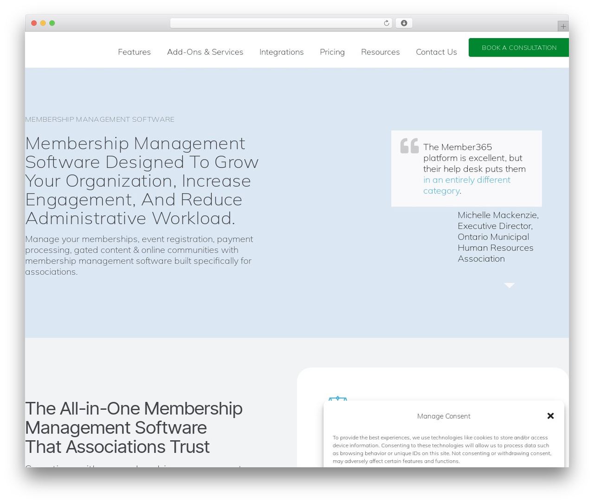Close the window with the red button
This screenshot has width=594, height=503.
34,23
